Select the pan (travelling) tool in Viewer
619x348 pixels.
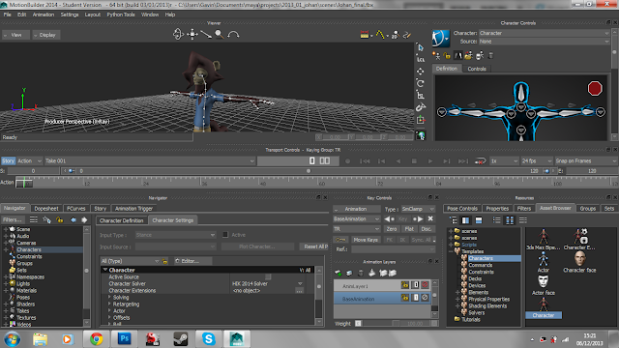(192, 35)
